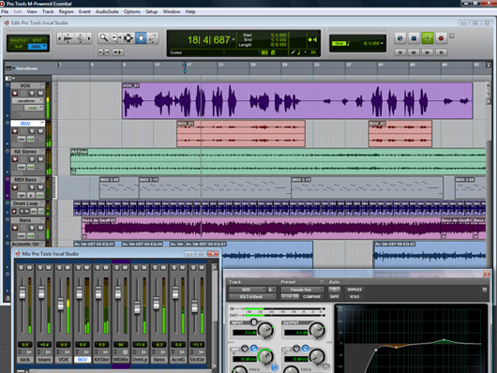Click the Rewind transport button

pos(414,52)
